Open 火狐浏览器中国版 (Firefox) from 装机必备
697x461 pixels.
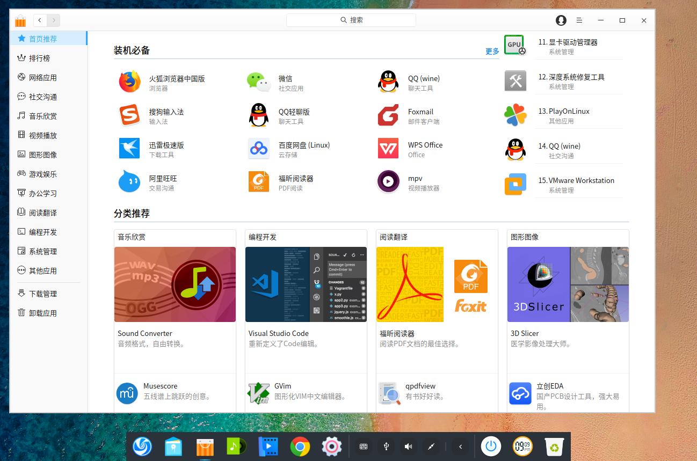(129, 82)
